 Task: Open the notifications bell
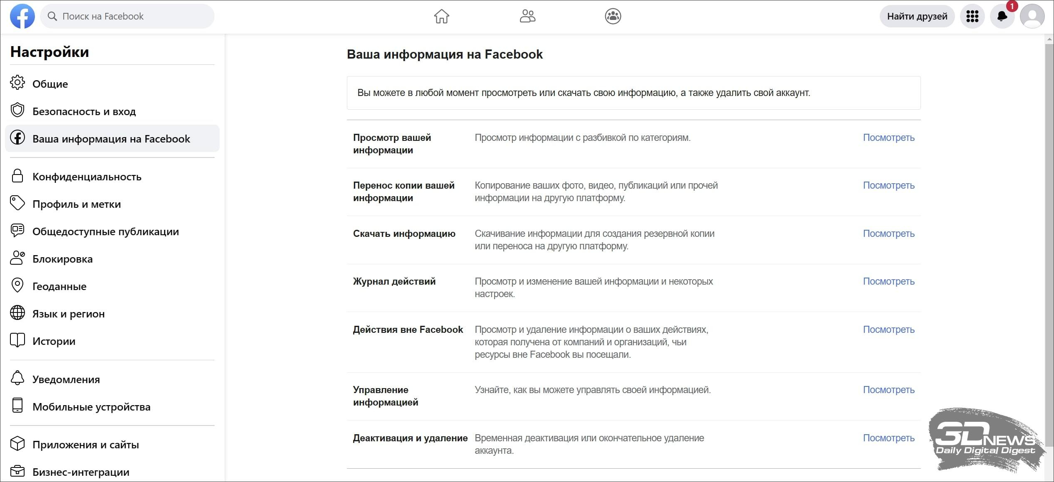coord(1002,16)
